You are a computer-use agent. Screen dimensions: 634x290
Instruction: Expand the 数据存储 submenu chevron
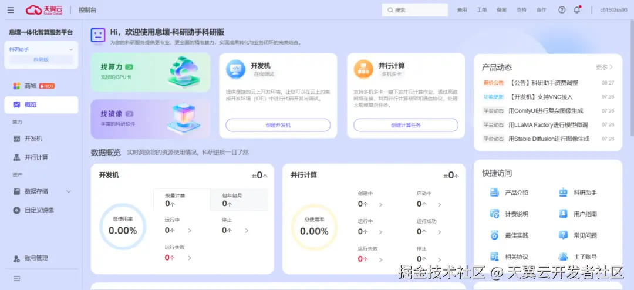(68, 191)
